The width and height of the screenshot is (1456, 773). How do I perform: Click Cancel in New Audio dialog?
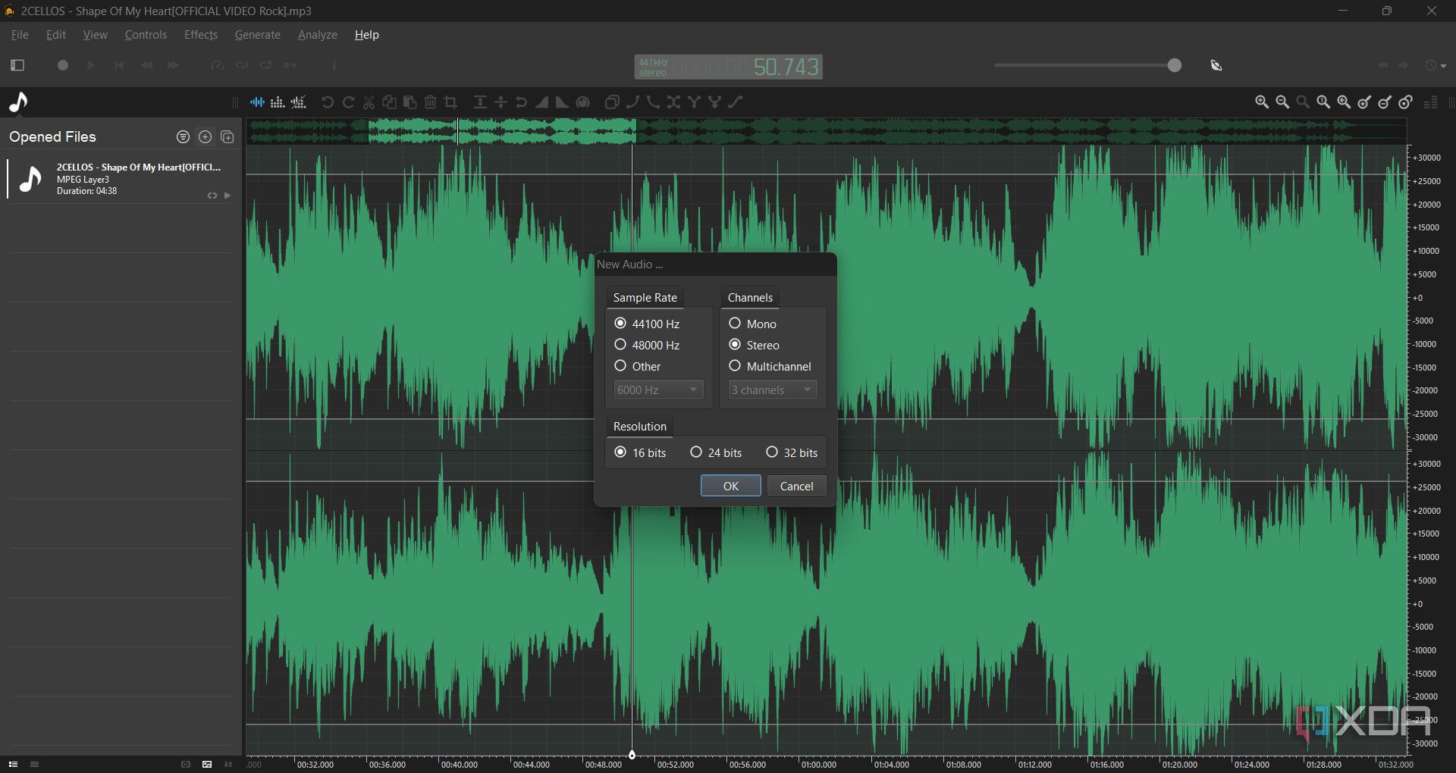point(797,486)
